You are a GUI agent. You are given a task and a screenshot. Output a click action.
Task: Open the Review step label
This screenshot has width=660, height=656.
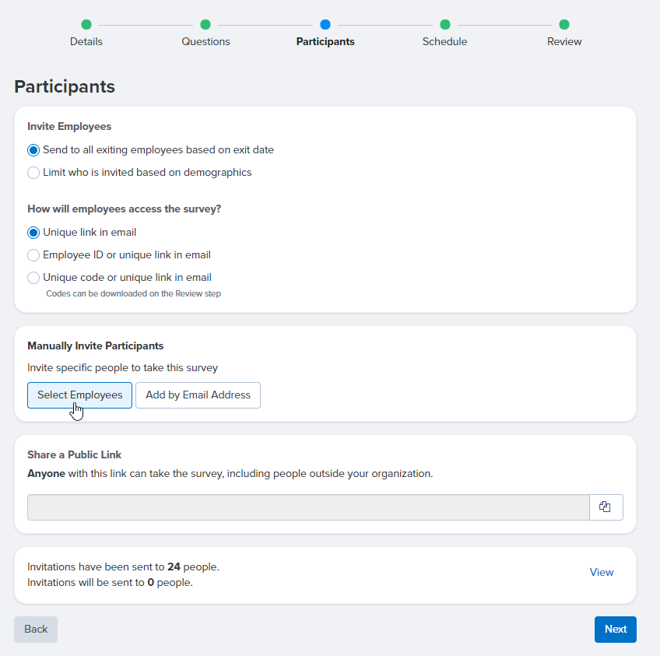(564, 42)
